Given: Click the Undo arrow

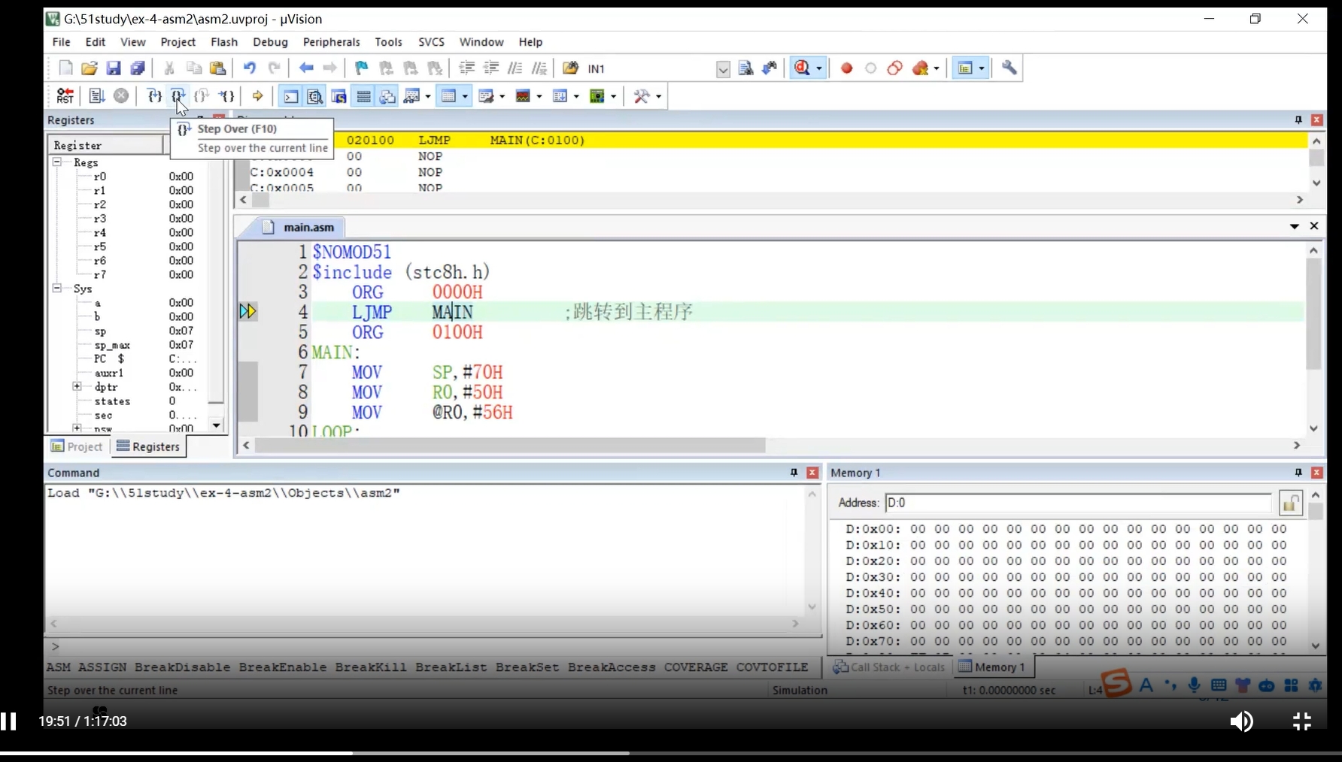Looking at the screenshot, I should 249,68.
